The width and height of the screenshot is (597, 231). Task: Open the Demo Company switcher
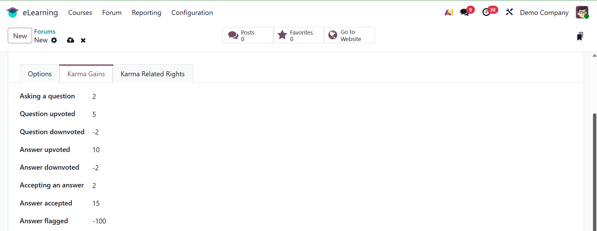click(544, 13)
